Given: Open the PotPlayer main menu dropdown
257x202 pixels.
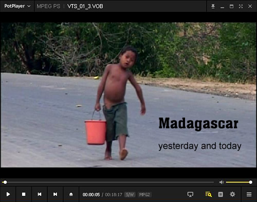Looking at the screenshot, I should pyautogui.click(x=17, y=6).
